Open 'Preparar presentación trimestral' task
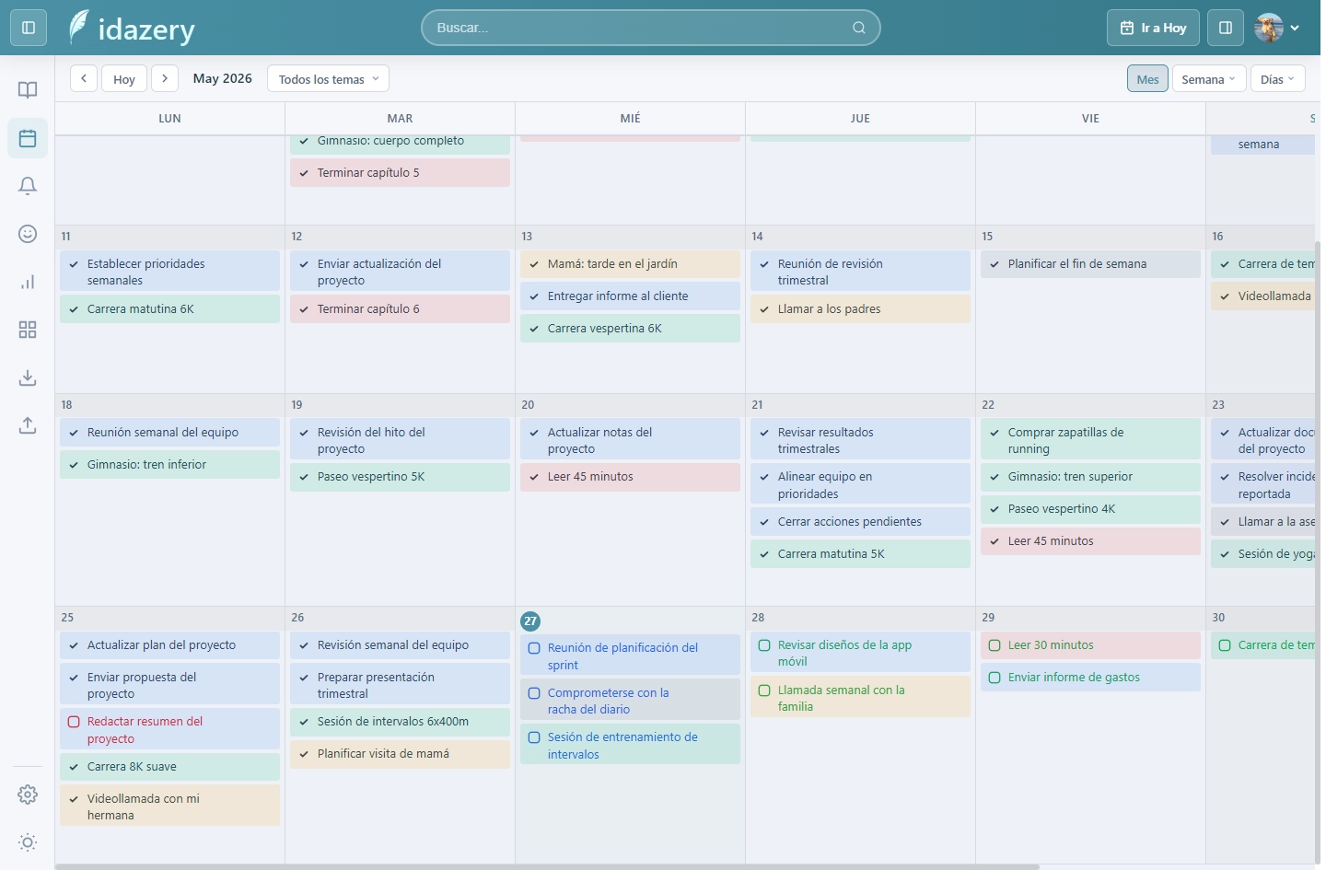The image size is (1326, 870). tap(400, 685)
